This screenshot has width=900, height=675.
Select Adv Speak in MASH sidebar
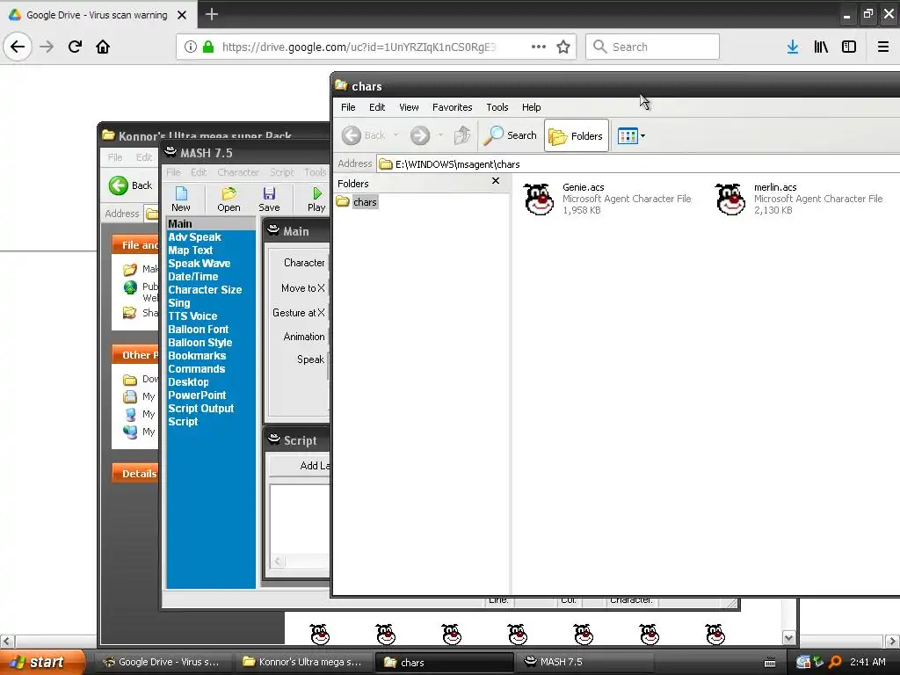[x=194, y=237]
